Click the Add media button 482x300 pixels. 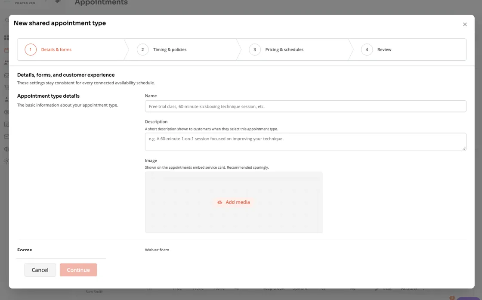pyautogui.click(x=234, y=202)
